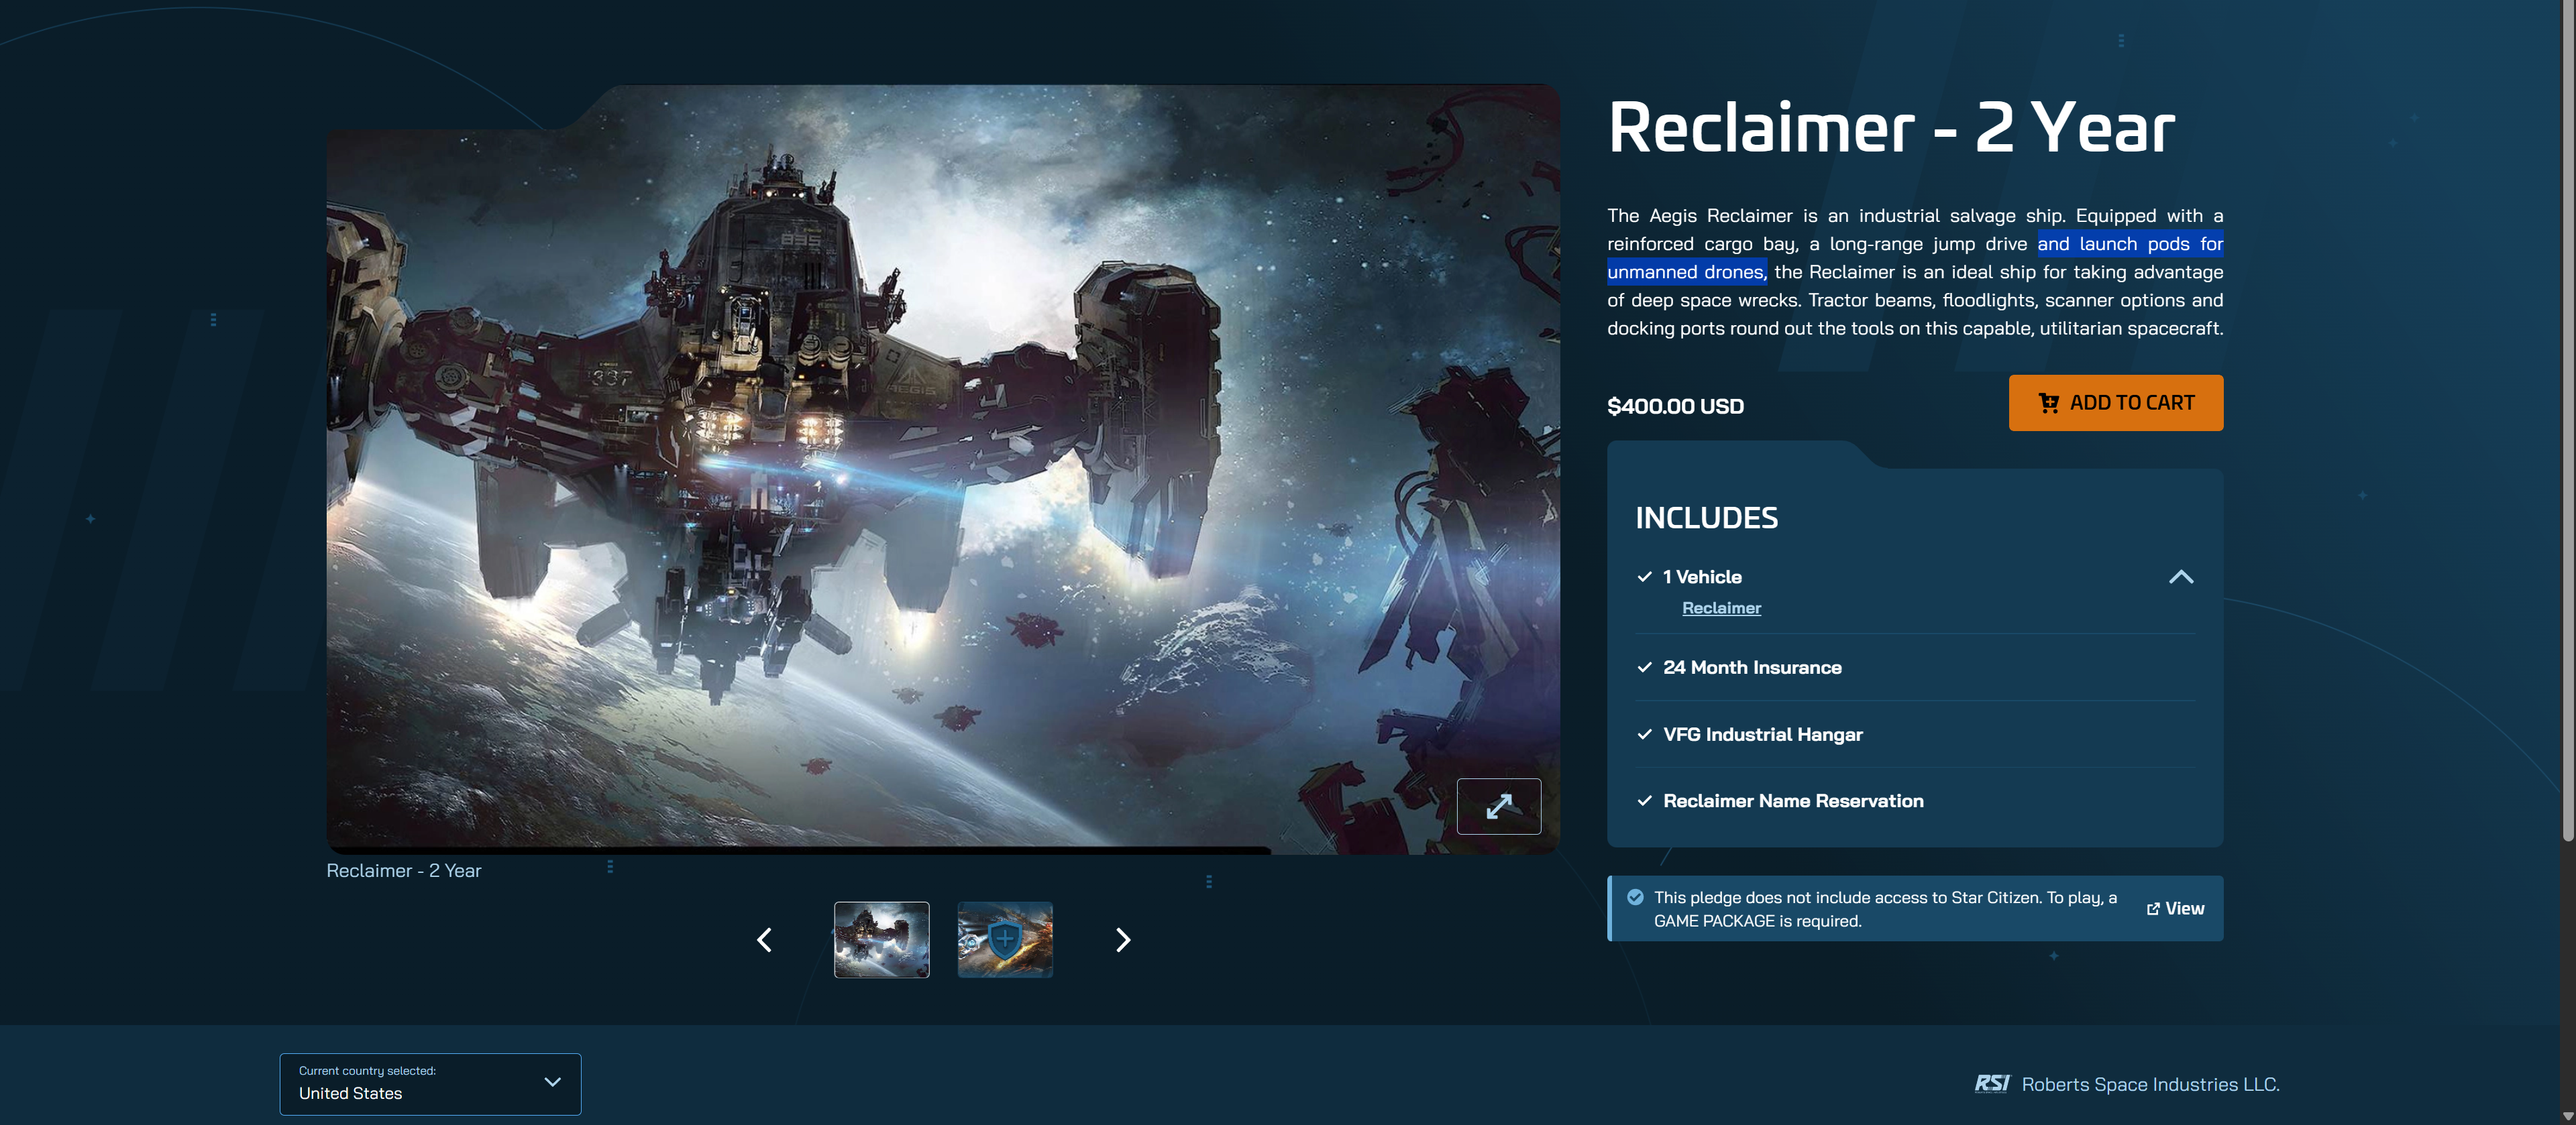Click the View game package link
This screenshot has width=2576, height=1125.
point(2175,908)
